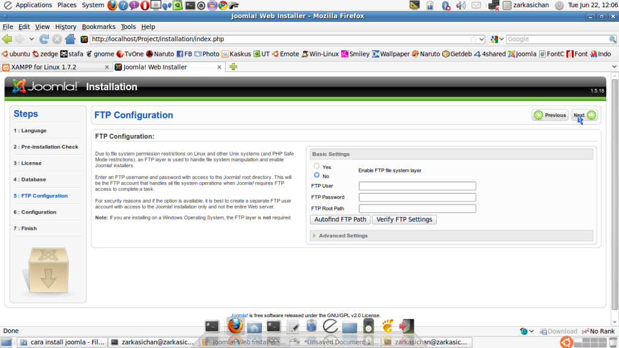
Task: Click 'No Rank' in the status bar
Action: [x=598, y=332]
